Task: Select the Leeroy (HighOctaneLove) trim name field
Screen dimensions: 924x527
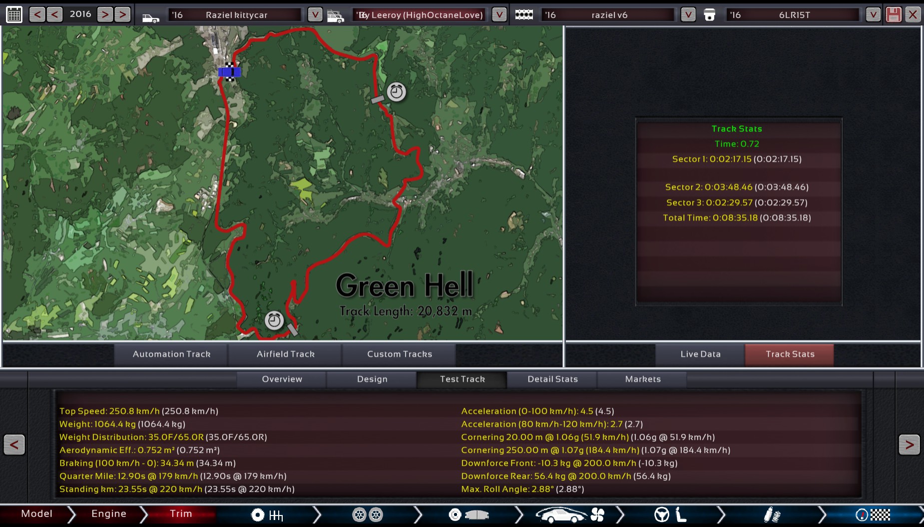Action: [421, 15]
